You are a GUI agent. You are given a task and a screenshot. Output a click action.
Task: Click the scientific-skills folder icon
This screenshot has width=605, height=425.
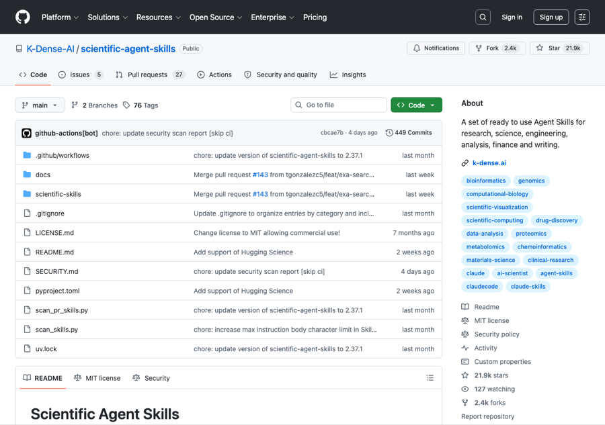pos(27,193)
